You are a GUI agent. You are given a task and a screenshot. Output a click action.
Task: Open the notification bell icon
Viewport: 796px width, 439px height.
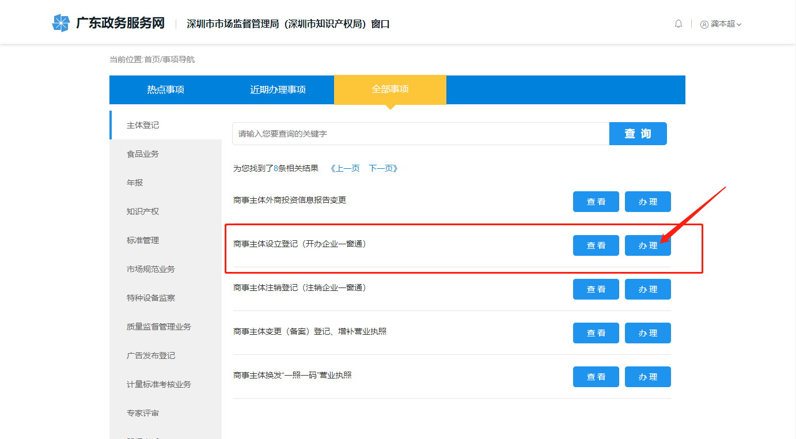(678, 24)
